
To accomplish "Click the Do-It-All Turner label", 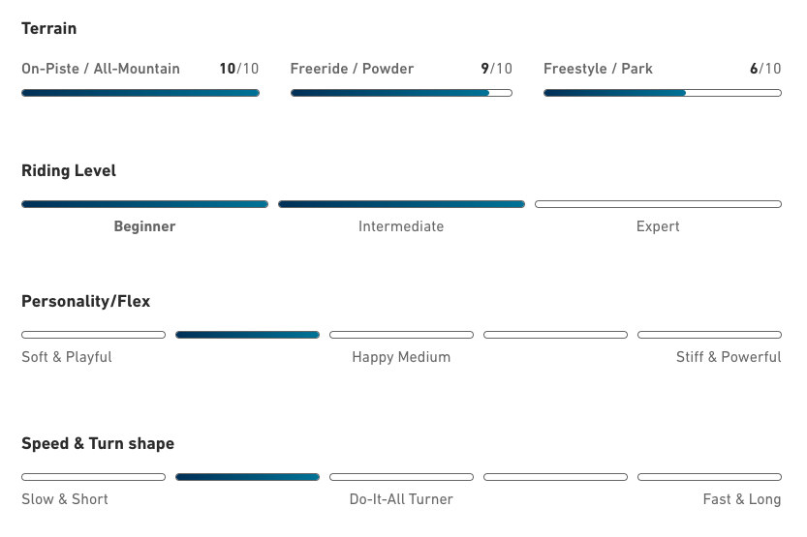I will 401,499.
